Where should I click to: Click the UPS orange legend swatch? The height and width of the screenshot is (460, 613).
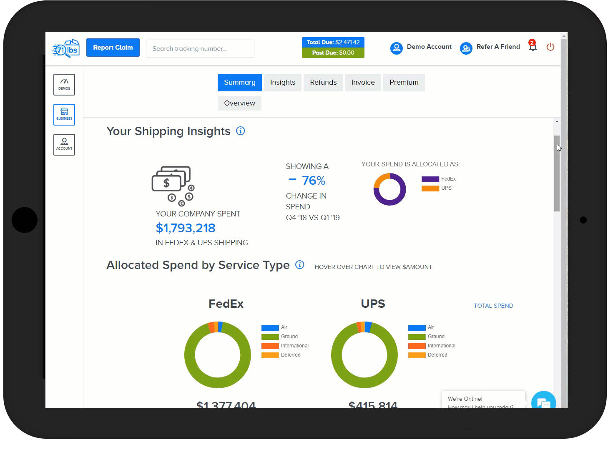(430, 189)
